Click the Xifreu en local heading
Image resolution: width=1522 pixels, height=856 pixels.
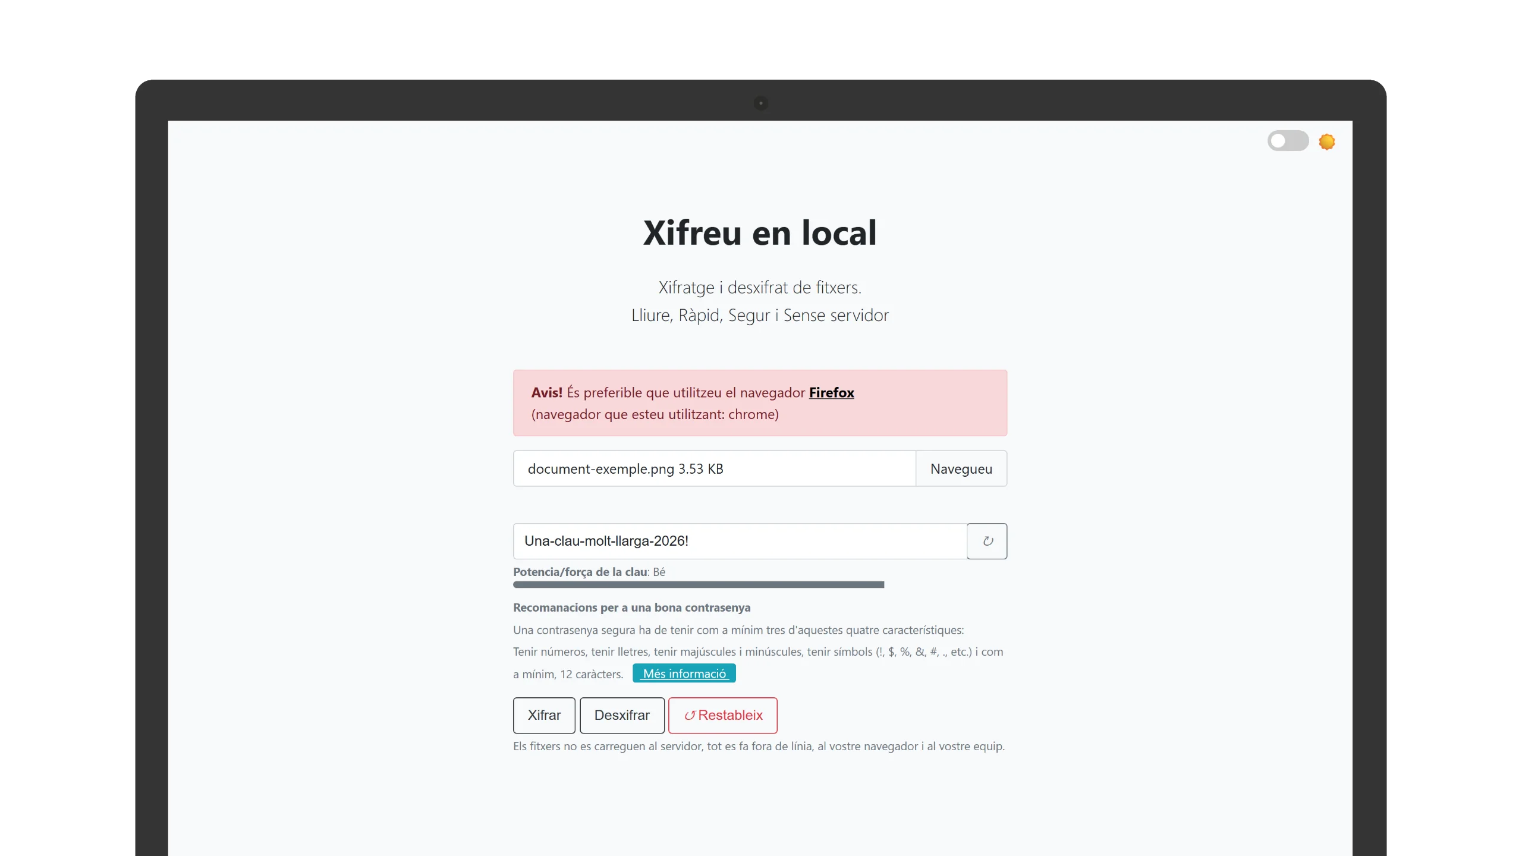click(760, 232)
